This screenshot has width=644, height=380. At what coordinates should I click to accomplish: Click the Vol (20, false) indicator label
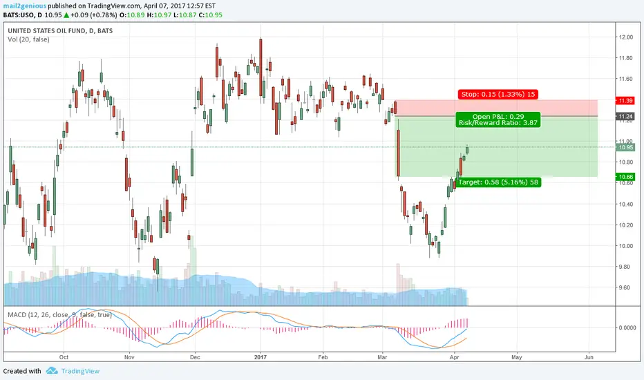[28, 39]
